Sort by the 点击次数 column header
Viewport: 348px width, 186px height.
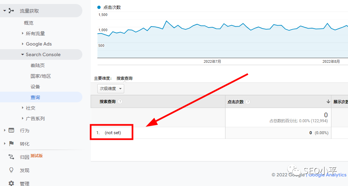point(236,102)
